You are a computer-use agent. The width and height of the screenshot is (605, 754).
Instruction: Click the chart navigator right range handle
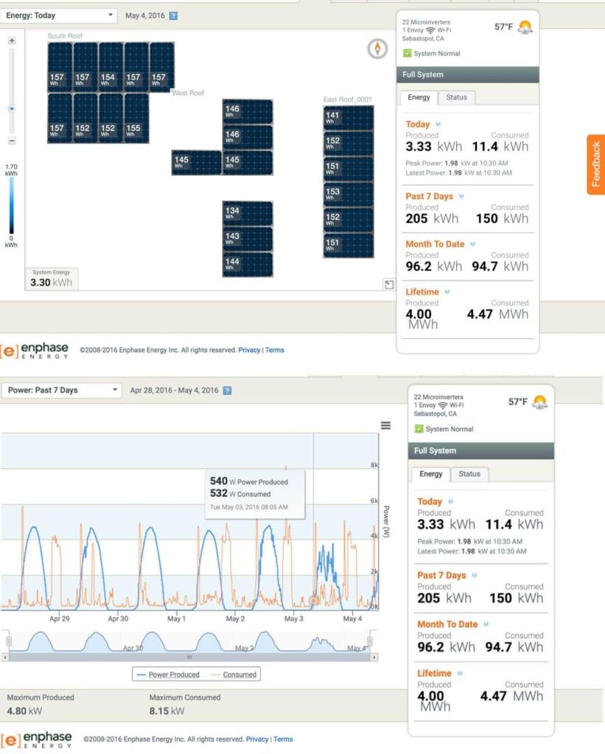pos(370,641)
